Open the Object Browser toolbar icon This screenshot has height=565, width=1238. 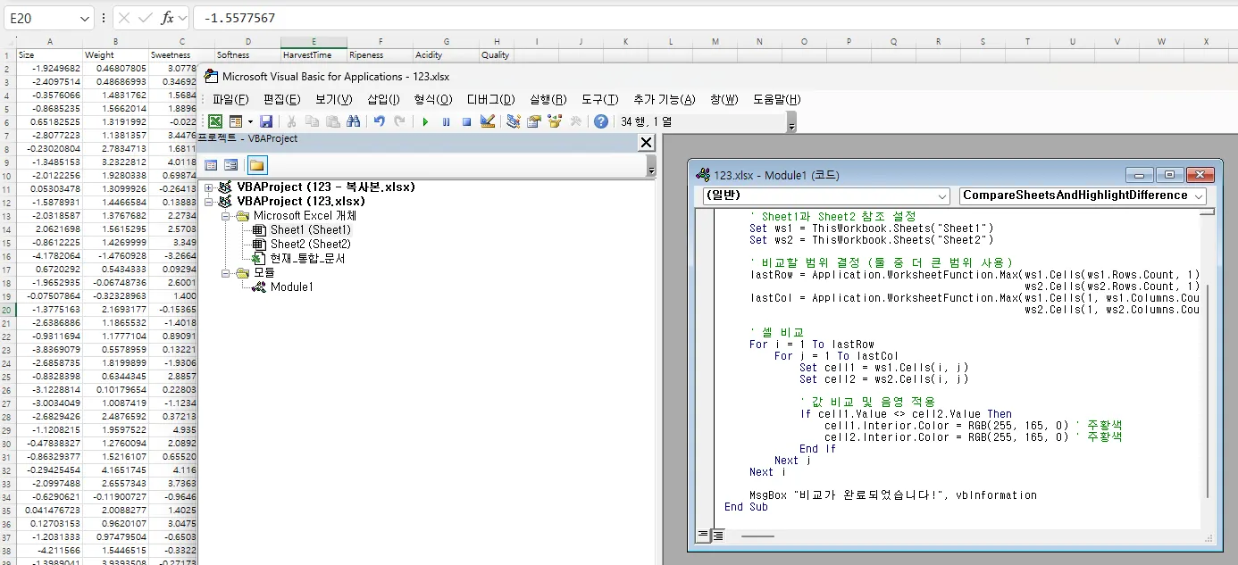555,121
